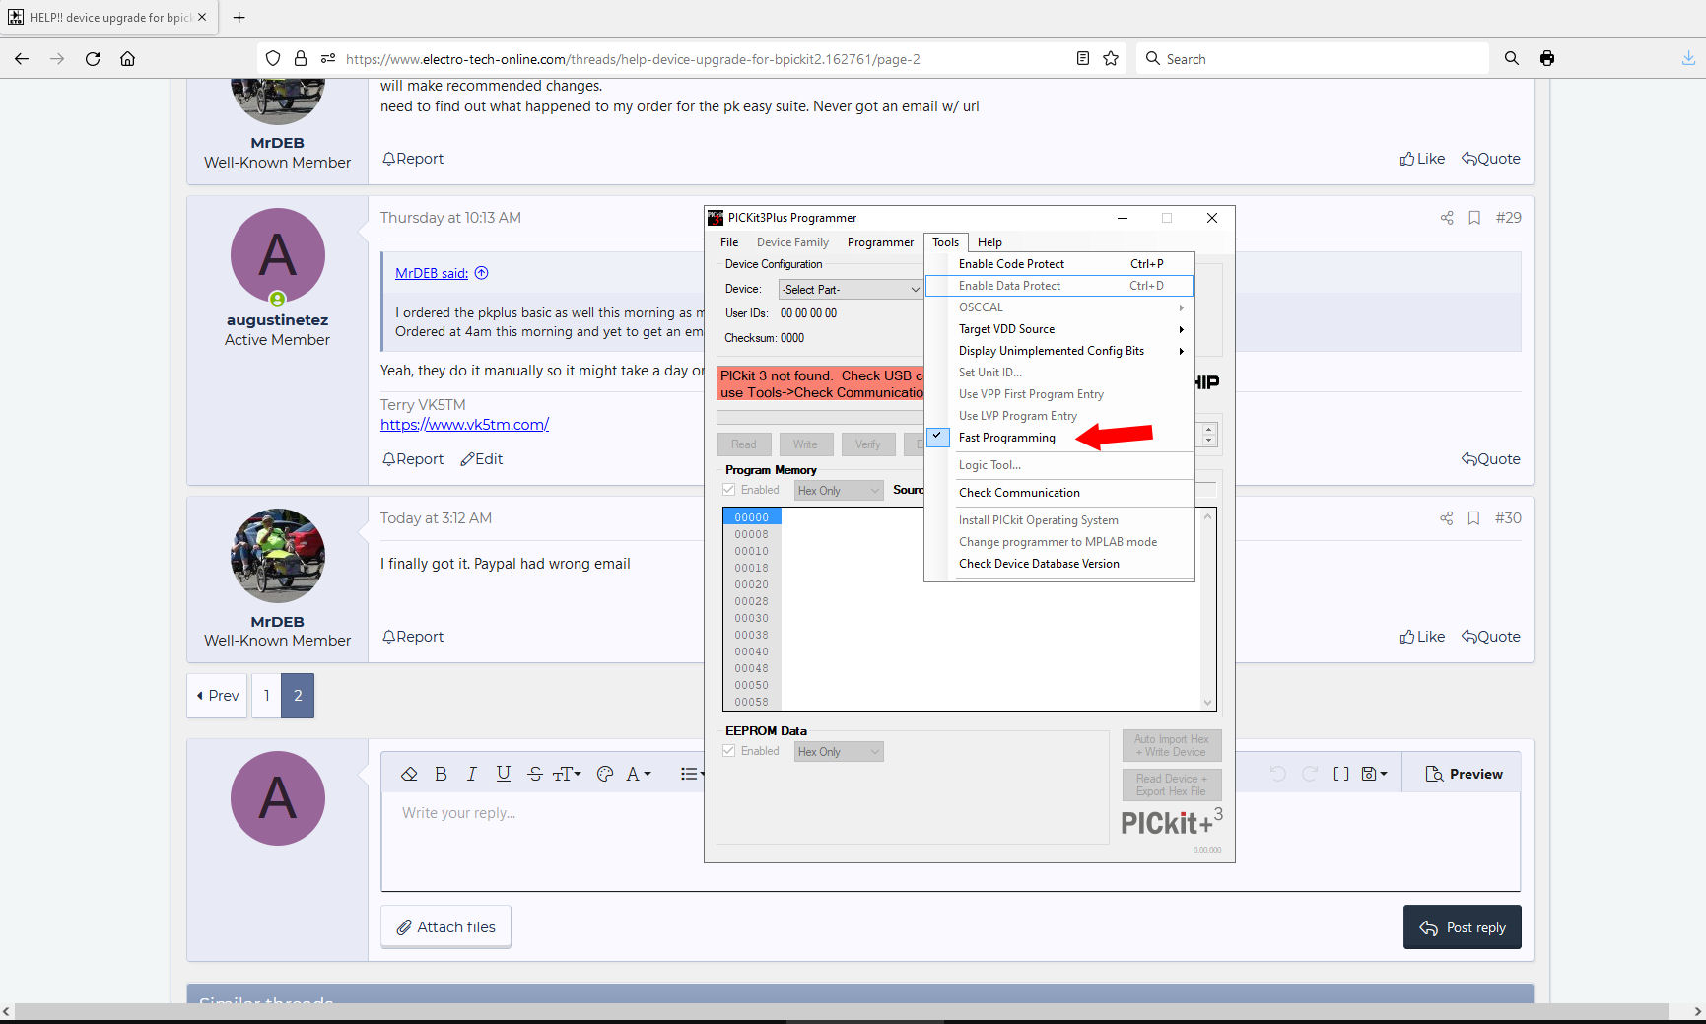
Task: Select Check Device Database Version item
Action: pyautogui.click(x=1059, y=564)
